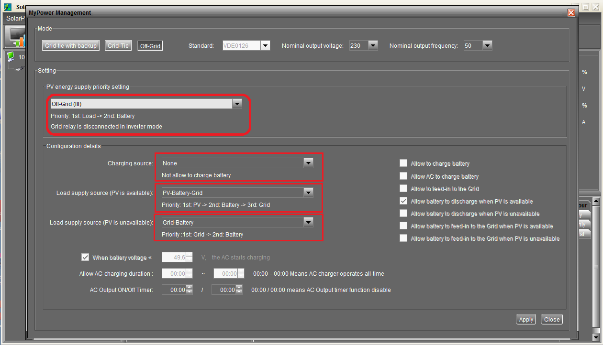
Task: Open the Standard VDE0126 dropdown
Action: pyautogui.click(x=265, y=46)
